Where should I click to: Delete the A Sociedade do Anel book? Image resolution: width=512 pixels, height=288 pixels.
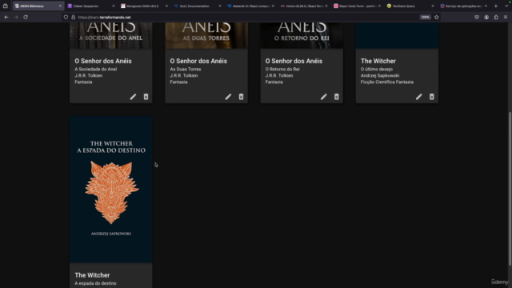pos(146,97)
